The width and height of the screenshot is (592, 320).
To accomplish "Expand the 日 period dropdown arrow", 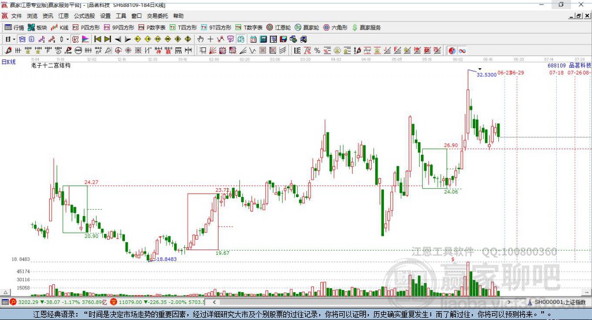I will (14, 39).
